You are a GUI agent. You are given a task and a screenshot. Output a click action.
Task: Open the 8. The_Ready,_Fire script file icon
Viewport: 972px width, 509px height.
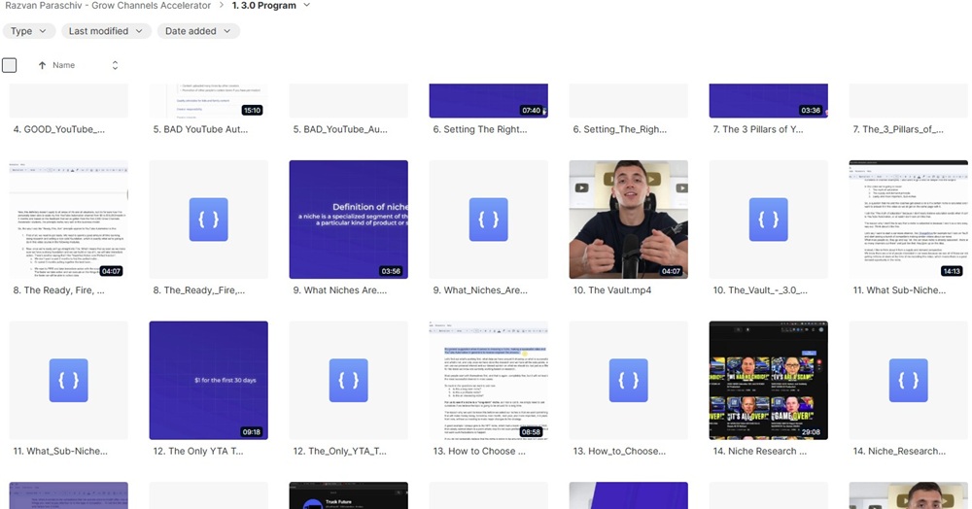(x=208, y=220)
